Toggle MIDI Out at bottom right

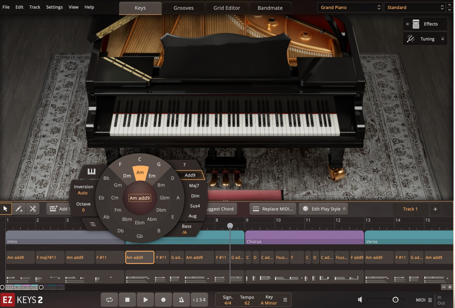pyautogui.click(x=441, y=302)
